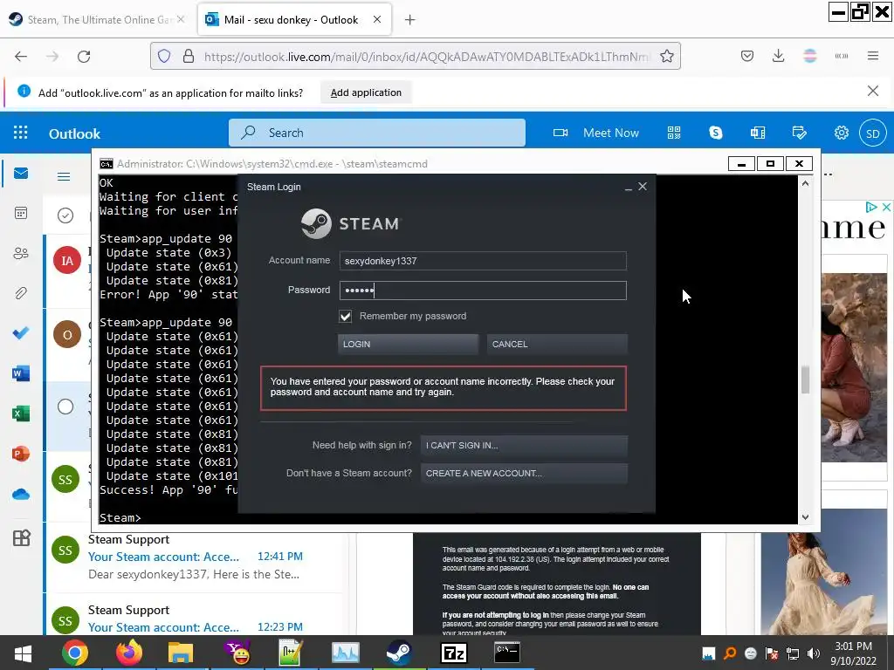Click the QR code icon in Outlook header

click(674, 133)
